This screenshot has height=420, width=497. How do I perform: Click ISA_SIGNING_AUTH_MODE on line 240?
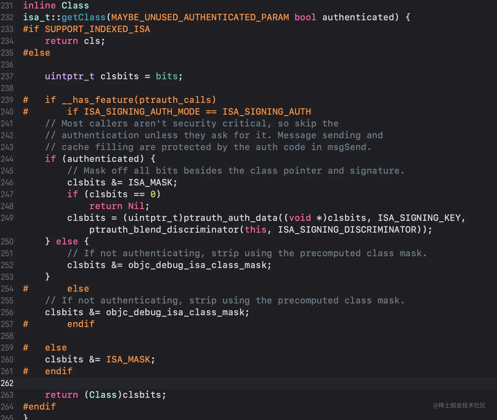142,112
